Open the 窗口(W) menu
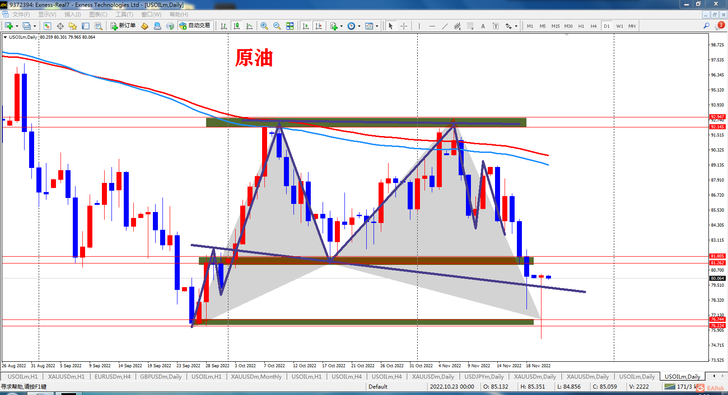The width and height of the screenshot is (728, 395). 151,15
